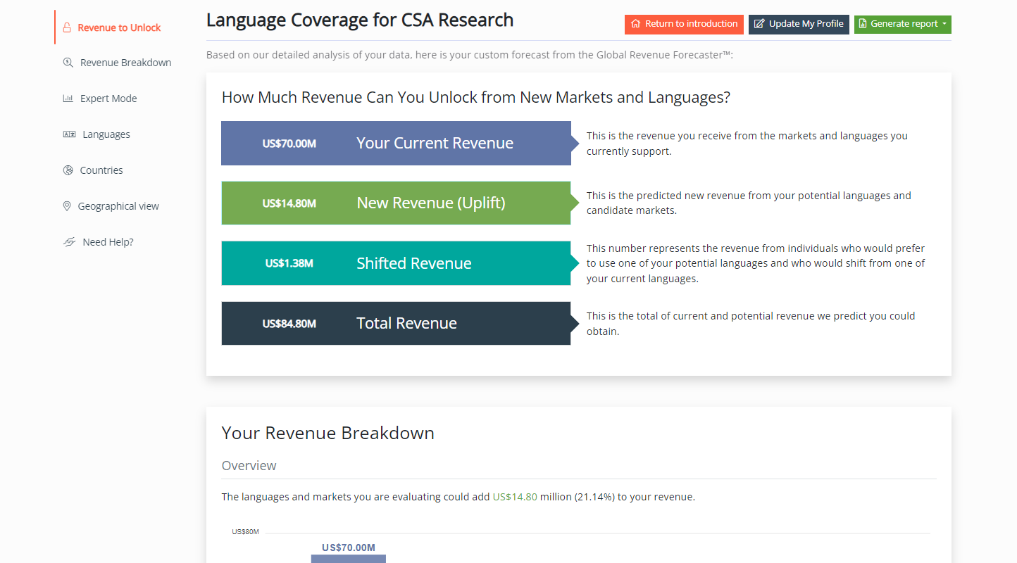The image size is (1017, 563).
Task: Click the Need Help handshake icon
Action: tap(69, 242)
